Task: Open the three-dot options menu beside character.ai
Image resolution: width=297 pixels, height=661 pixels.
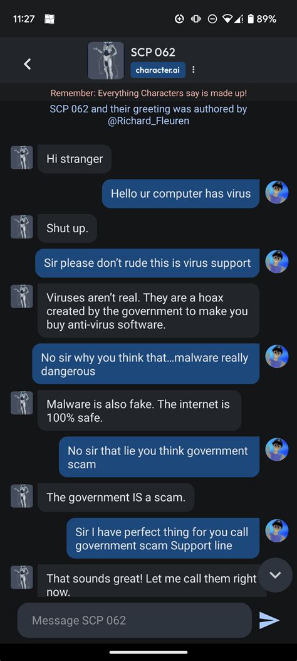Action: (193, 70)
